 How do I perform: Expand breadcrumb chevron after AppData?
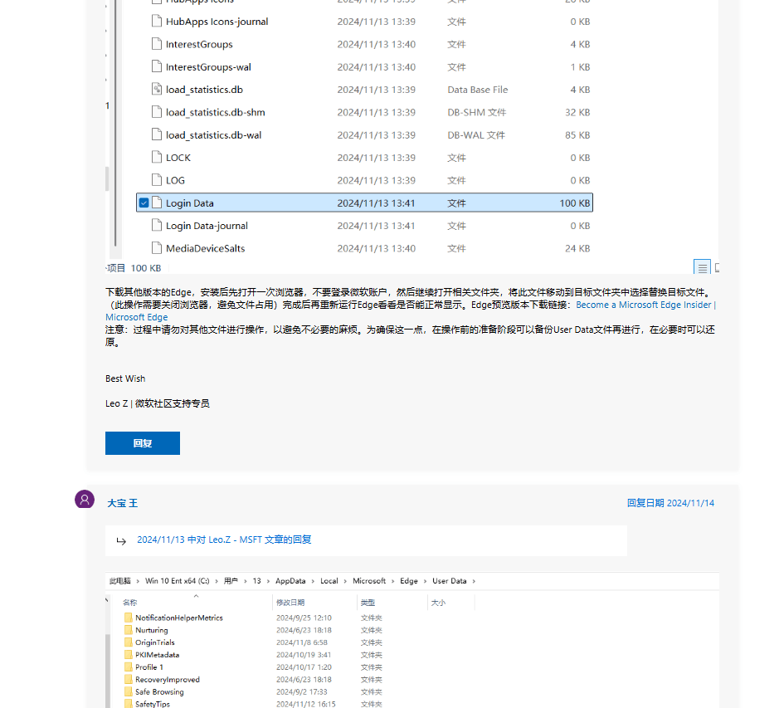[x=313, y=581]
